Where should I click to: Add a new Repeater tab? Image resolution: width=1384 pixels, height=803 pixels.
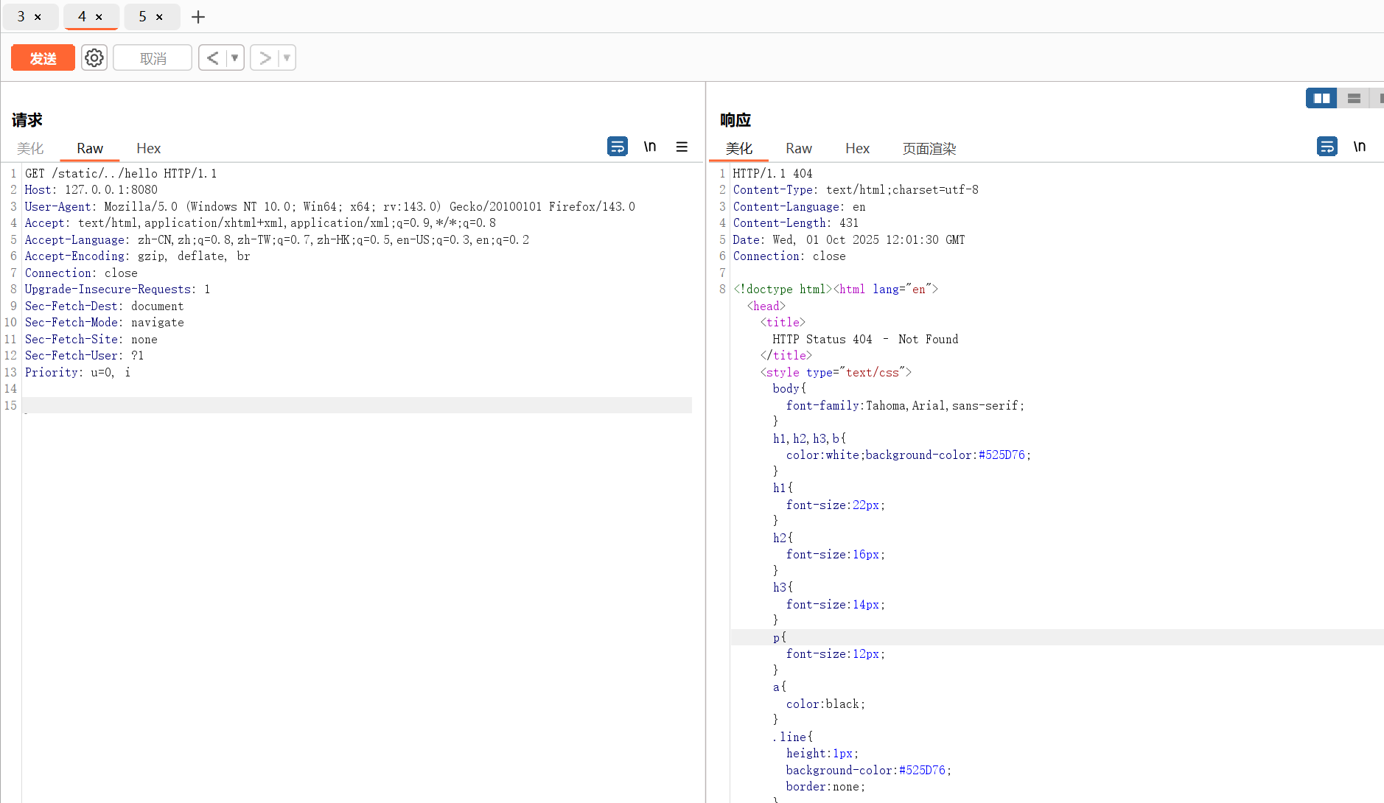pyautogui.click(x=198, y=17)
